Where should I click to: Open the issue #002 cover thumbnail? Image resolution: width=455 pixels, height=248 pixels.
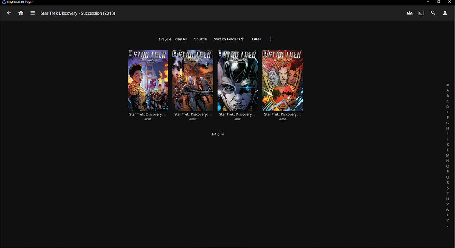(x=193, y=81)
